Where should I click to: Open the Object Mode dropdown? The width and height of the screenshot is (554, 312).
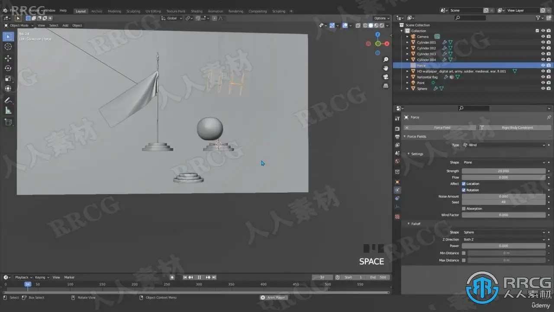tap(19, 25)
